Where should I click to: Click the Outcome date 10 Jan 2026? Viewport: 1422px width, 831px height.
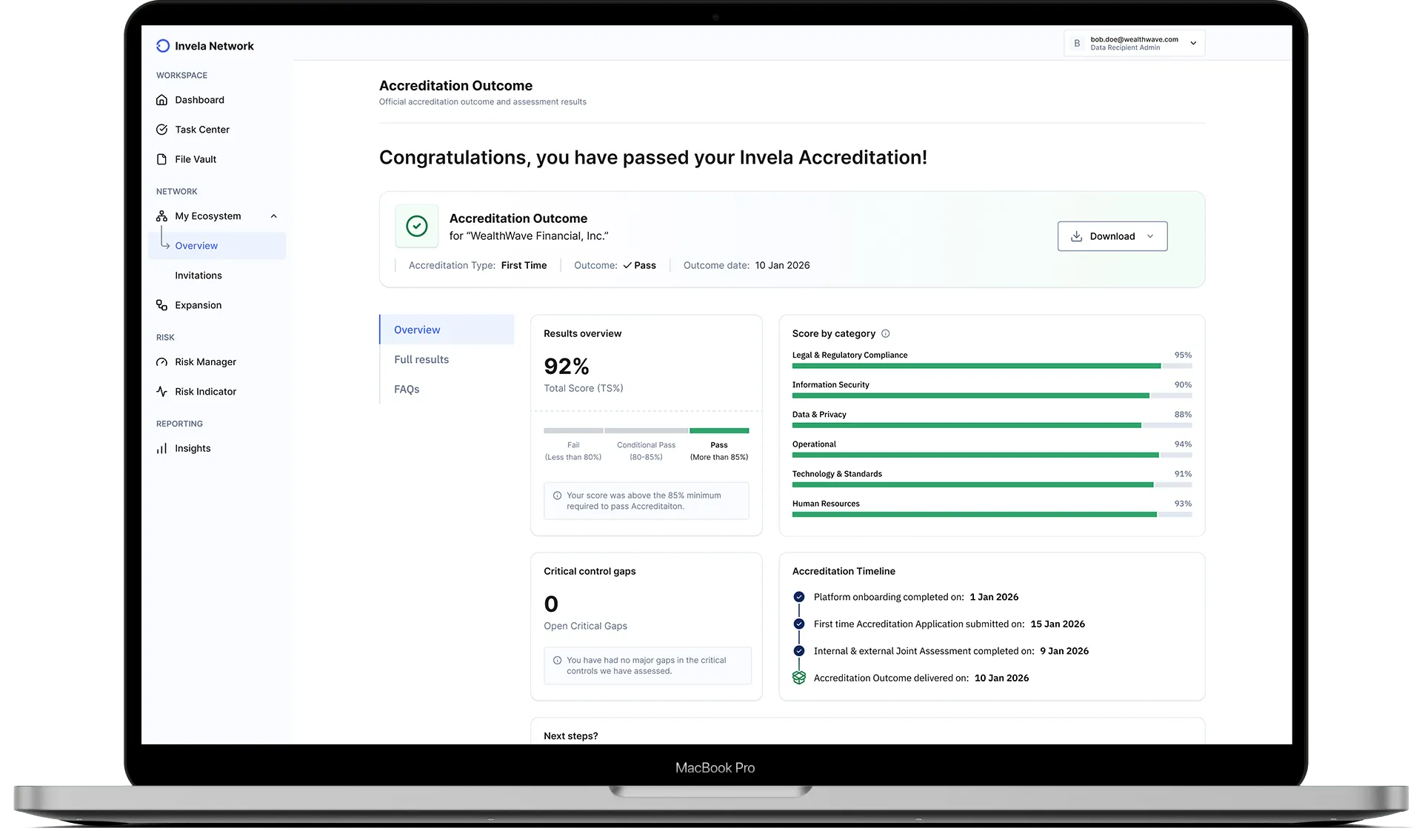pyautogui.click(x=782, y=265)
